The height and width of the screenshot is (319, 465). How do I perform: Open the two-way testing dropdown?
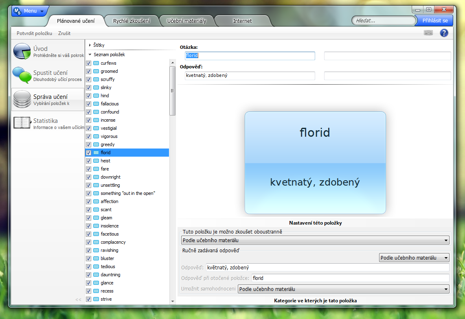(315, 240)
